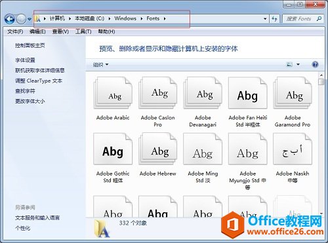The width and height of the screenshot is (328, 243).
Task: Open the 文件(F) menu
Action: pyautogui.click(x=15, y=31)
